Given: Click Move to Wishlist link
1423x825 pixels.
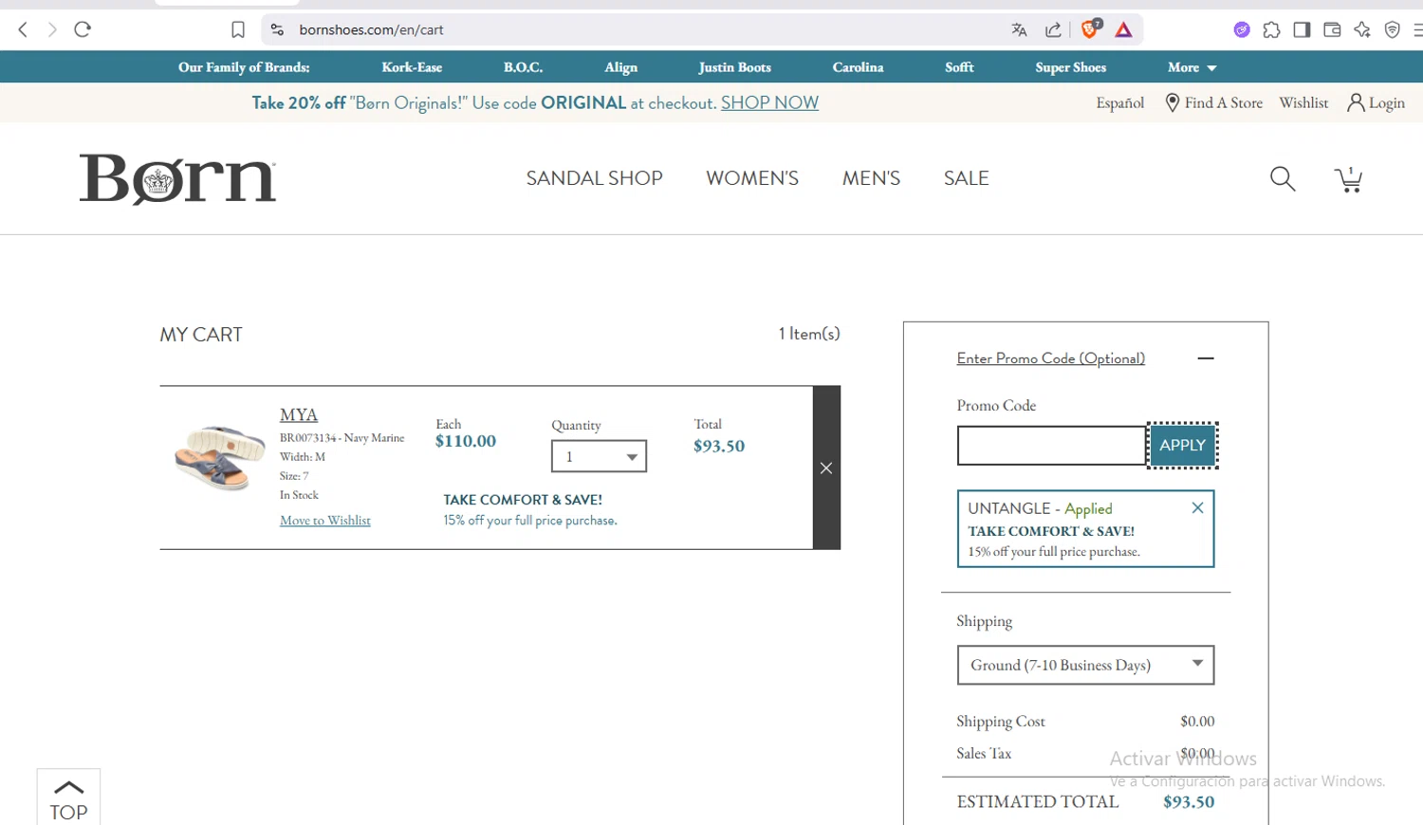Looking at the screenshot, I should pos(325,521).
